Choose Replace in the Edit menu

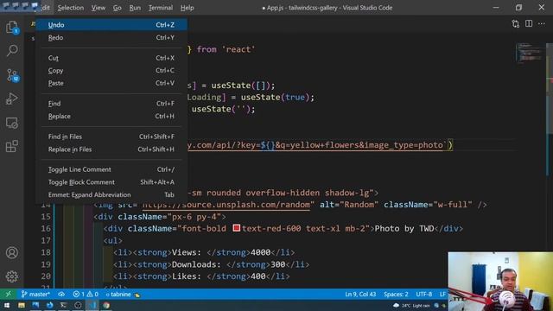[x=111, y=116]
